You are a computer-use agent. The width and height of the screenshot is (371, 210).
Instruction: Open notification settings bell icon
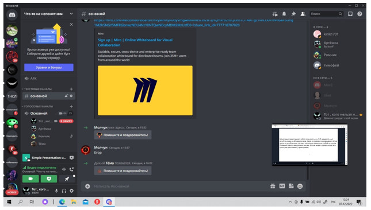pos(284,14)
